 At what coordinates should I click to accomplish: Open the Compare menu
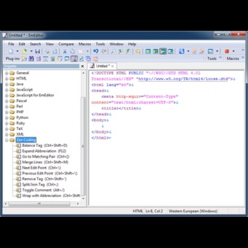66,44
